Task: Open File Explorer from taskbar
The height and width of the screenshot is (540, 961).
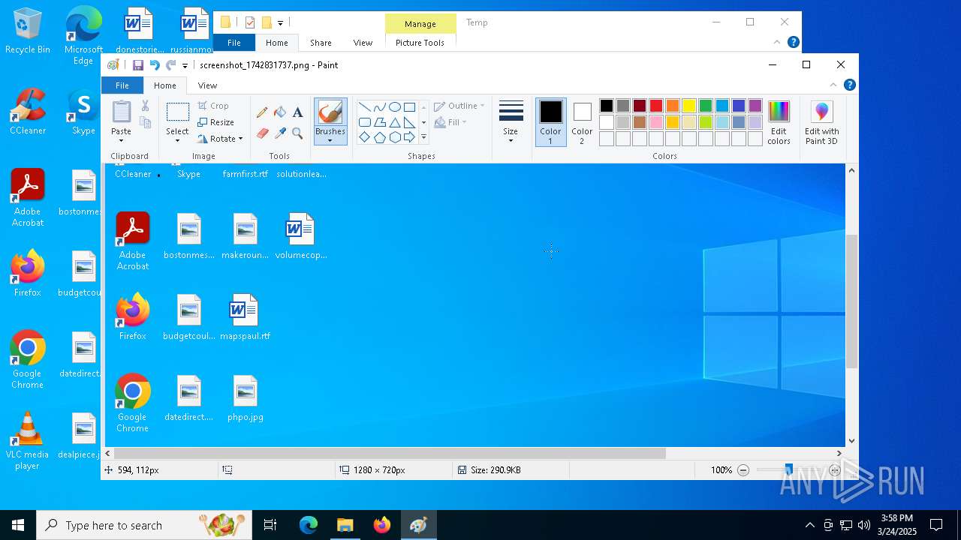Action: 345,525
